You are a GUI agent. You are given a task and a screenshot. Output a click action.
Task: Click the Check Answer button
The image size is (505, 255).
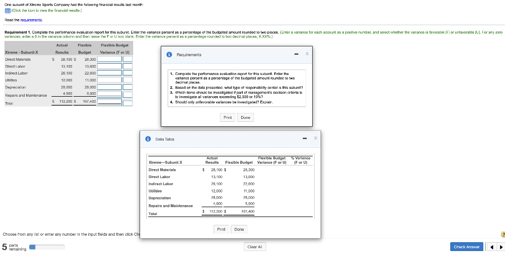coord(467,247)
